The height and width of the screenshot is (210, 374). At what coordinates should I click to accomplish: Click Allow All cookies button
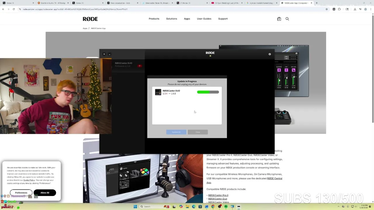coord(45,193)
